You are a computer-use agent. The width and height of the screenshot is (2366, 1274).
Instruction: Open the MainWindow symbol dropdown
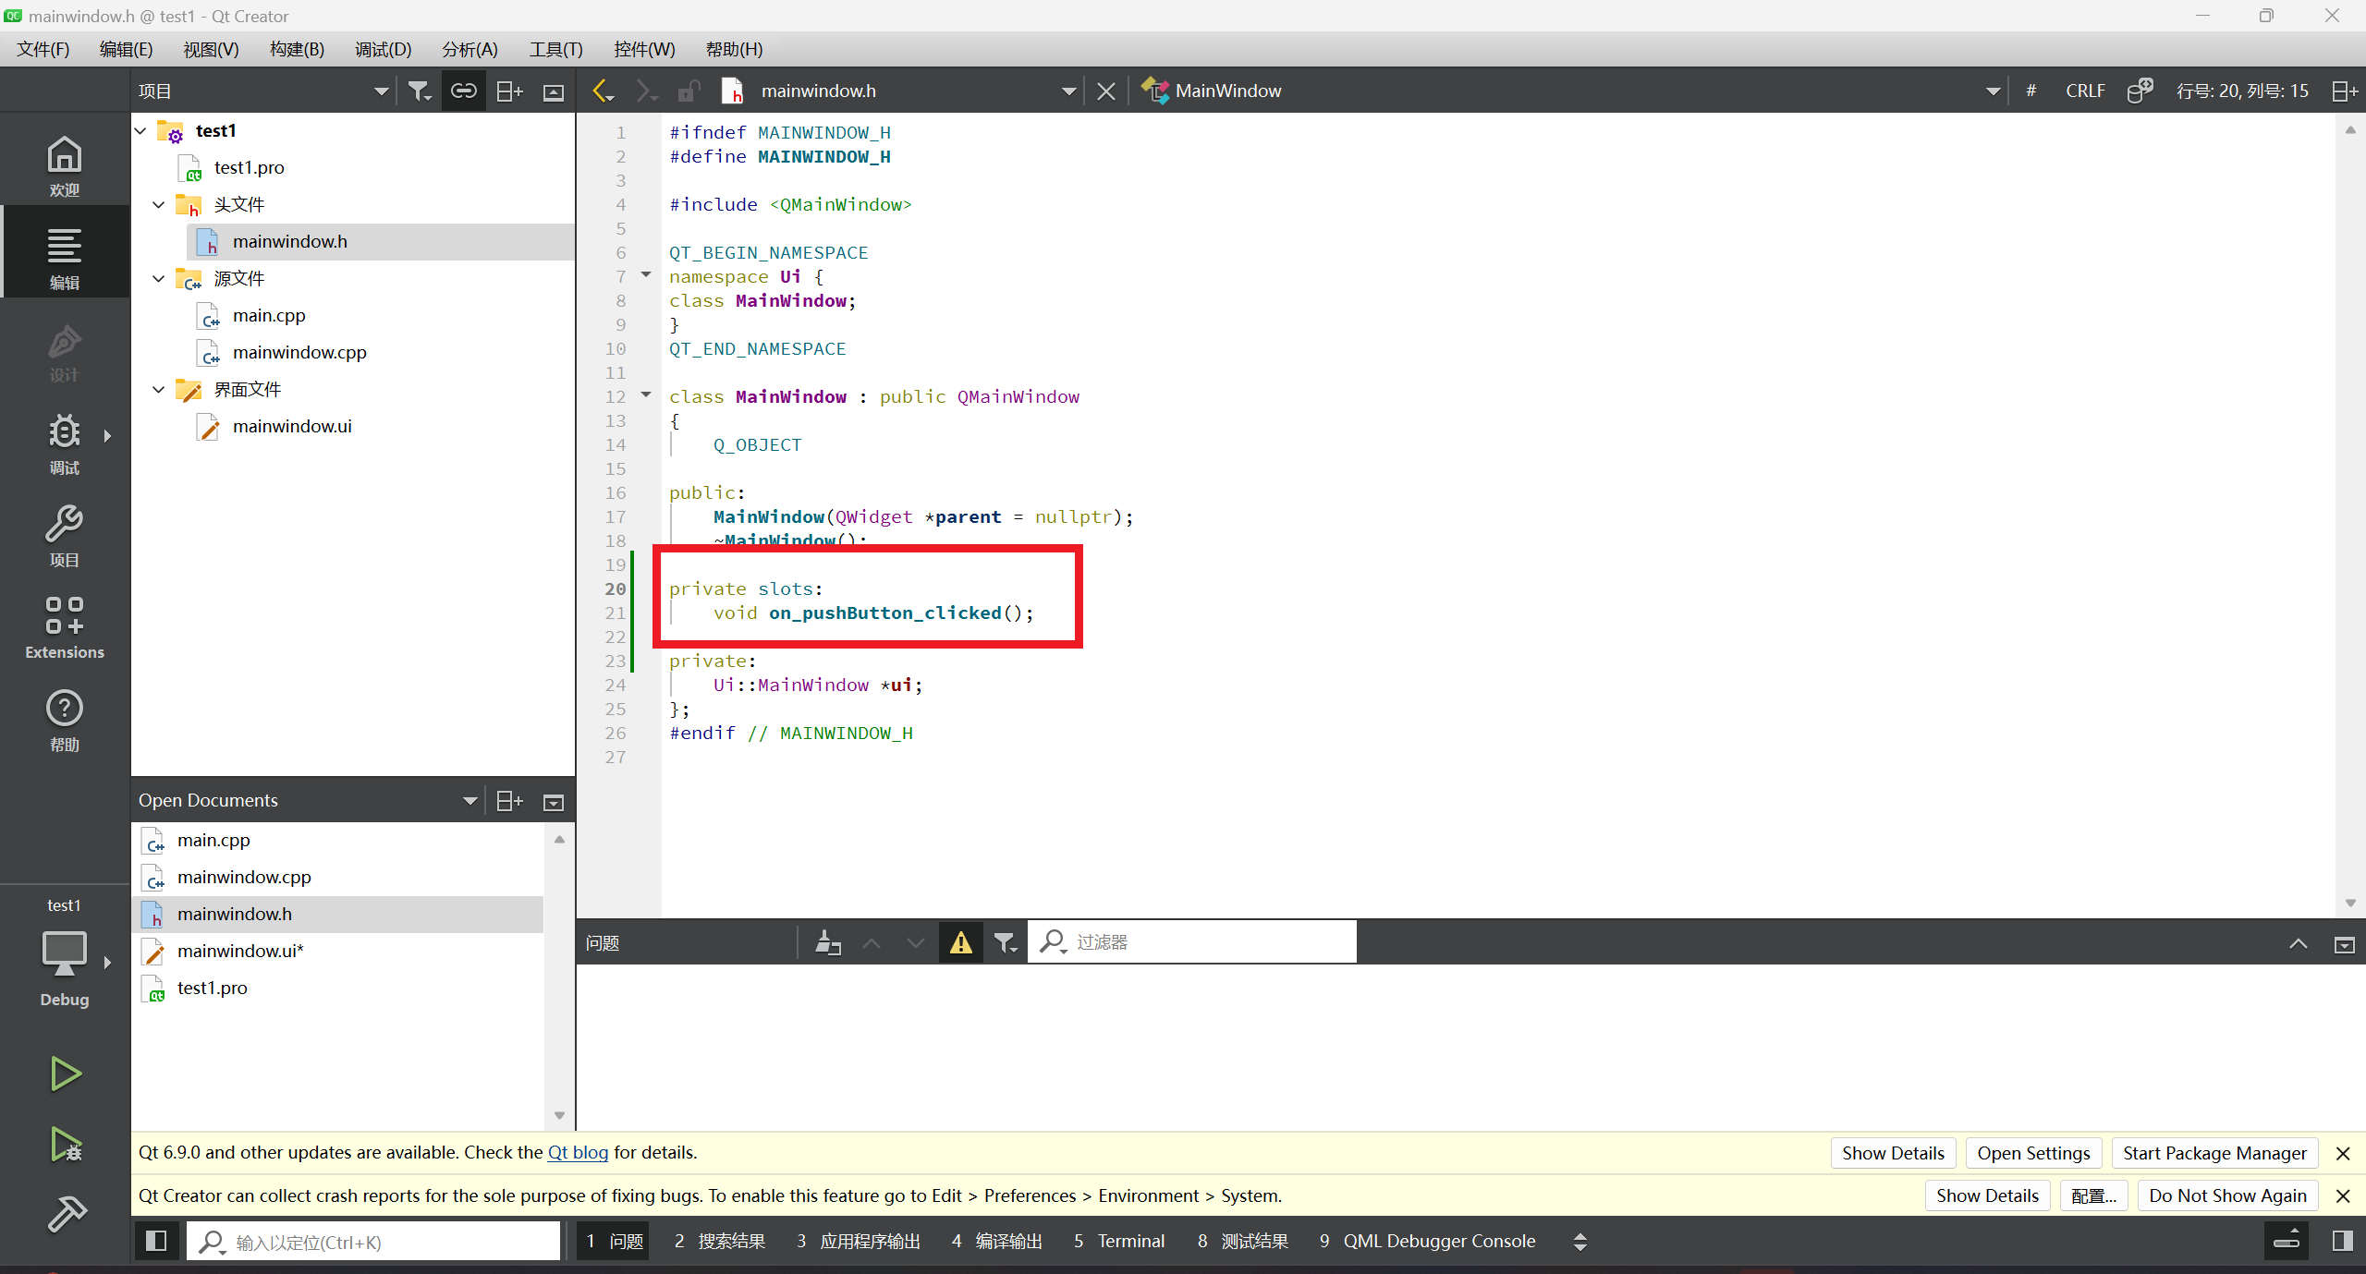1993,91
